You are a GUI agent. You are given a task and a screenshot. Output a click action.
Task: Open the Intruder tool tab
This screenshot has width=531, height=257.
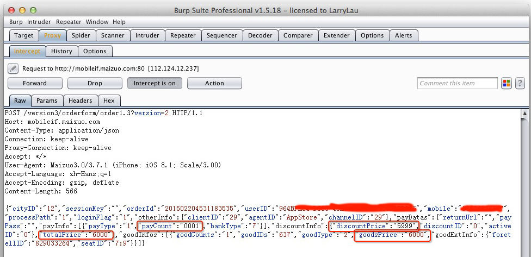point(147,35)
